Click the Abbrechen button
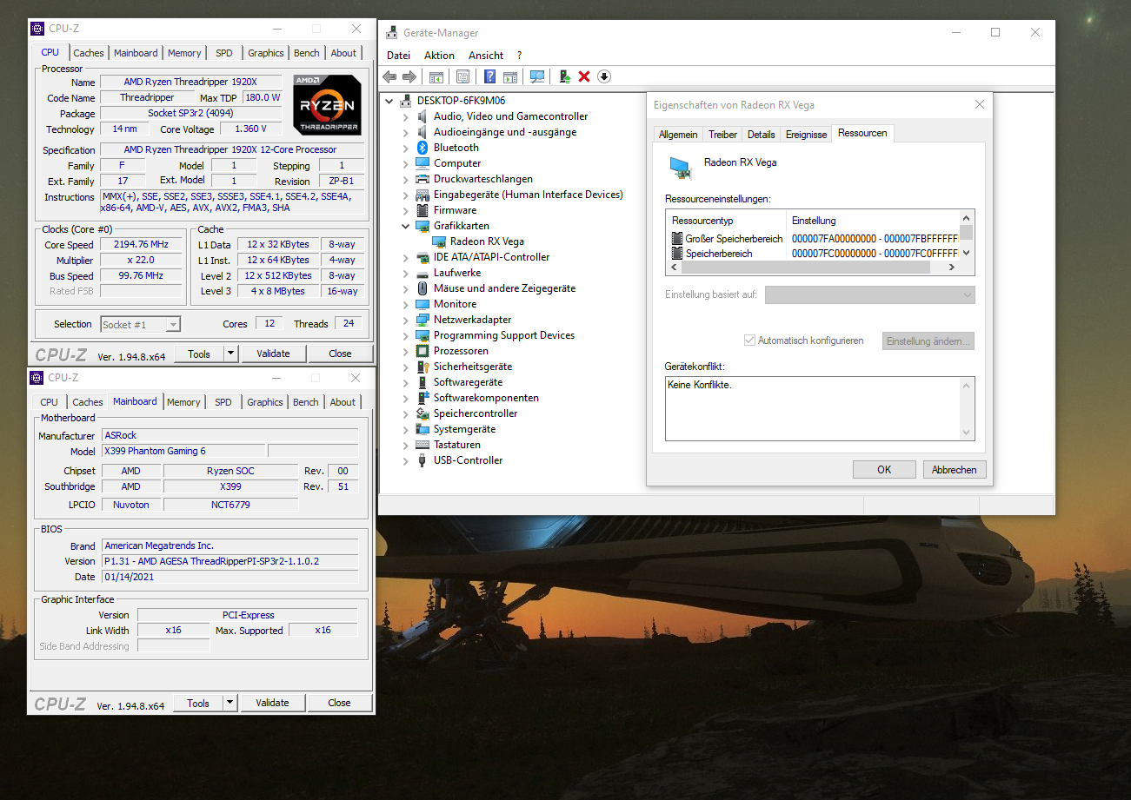1131x800 pixels. coord(955,470)
